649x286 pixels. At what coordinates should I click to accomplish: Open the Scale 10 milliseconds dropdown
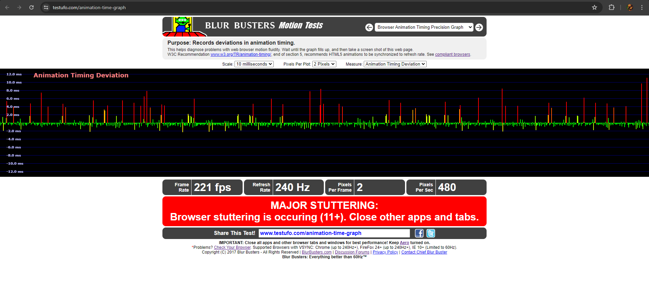pyautogui.click(x=254, y=64)
